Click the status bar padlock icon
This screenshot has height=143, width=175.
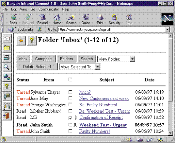(4, 139)
